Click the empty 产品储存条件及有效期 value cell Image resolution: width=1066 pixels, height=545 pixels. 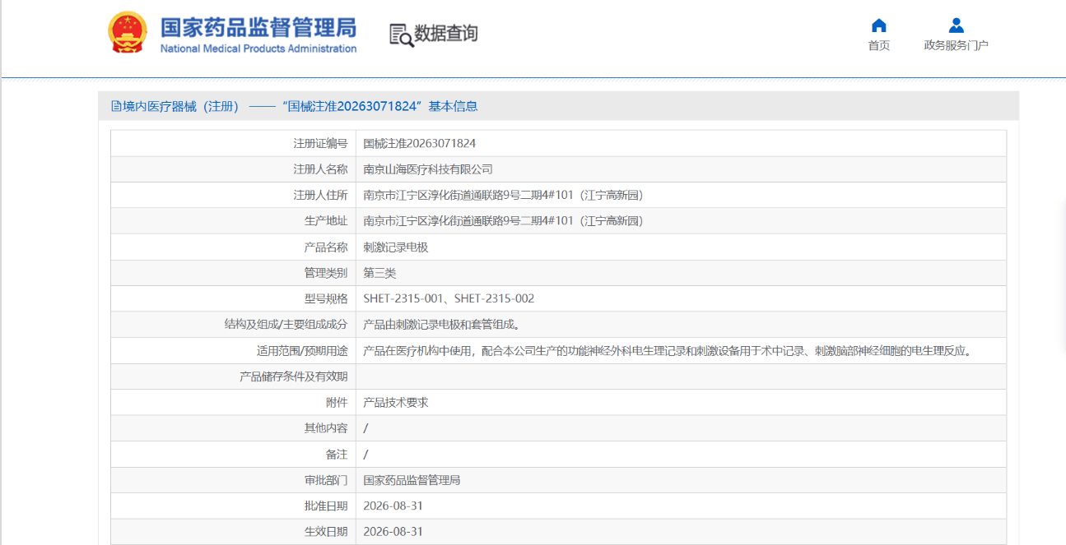[681, 376]
